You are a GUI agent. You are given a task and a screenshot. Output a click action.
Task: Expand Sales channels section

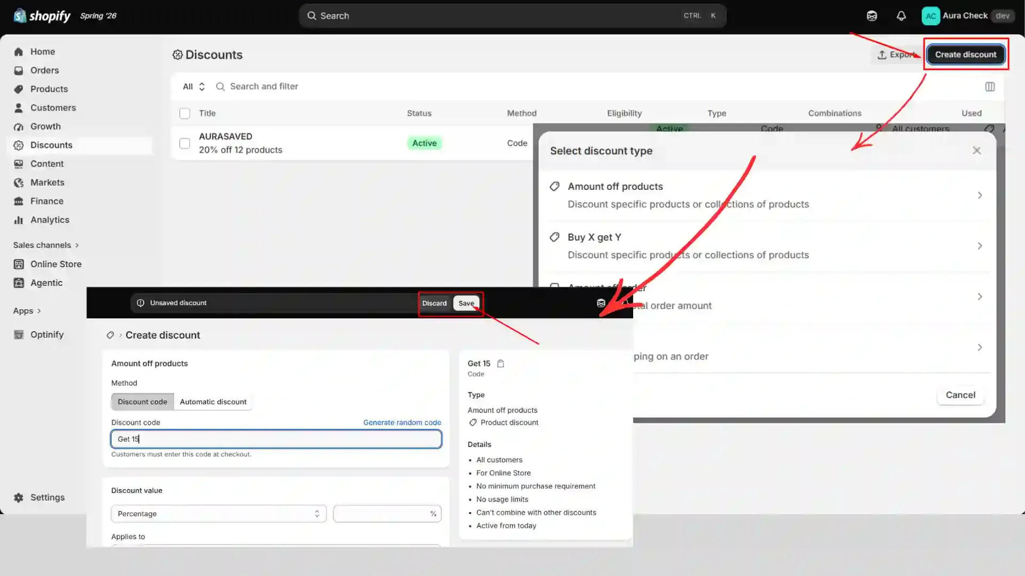(x=46, y=245)
